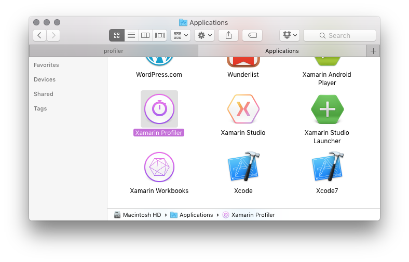The width and height of the screenshot is (409, 262).
Task: Switch to Cover Flow view
Action: tap(160, 35)
